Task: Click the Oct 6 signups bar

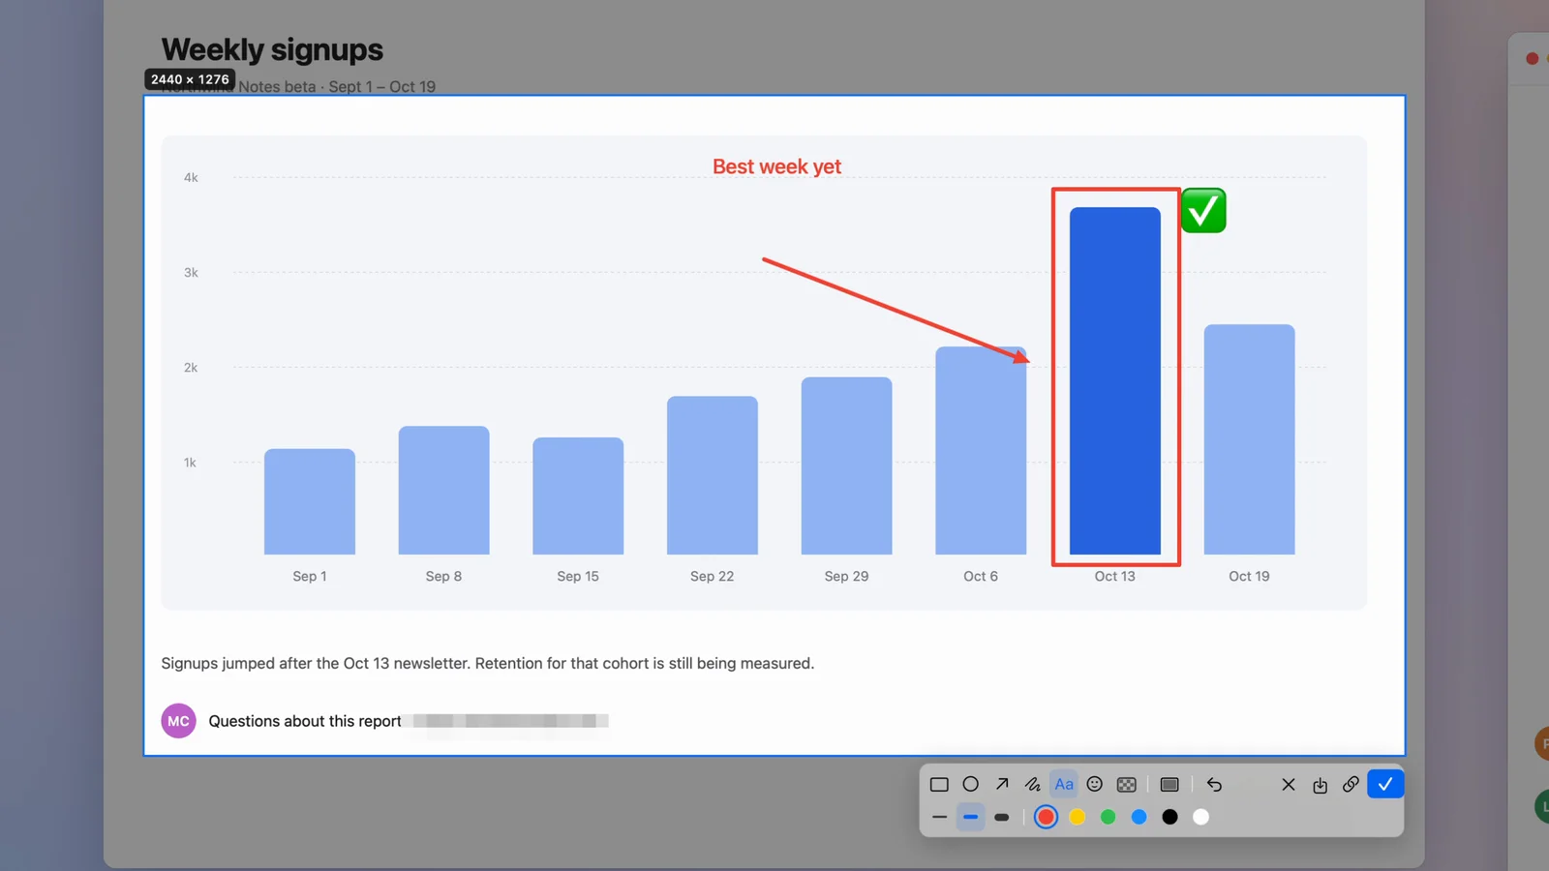Action: coord(981,451)
